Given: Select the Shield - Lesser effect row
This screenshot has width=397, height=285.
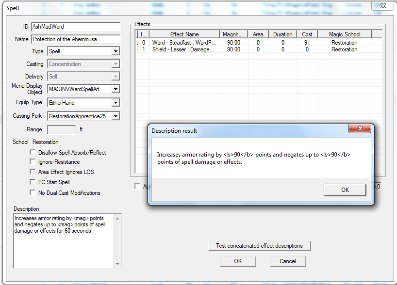Looking at the screenshot, I should [x=184, y=49].
